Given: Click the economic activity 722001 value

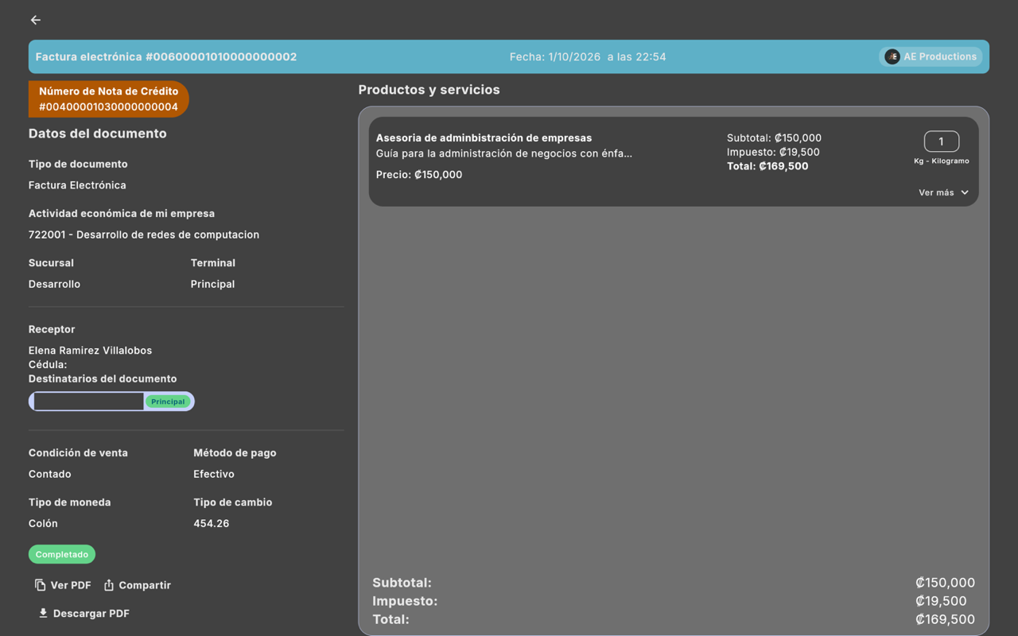Looking at the screenshot, I should [x=144, y=235].
